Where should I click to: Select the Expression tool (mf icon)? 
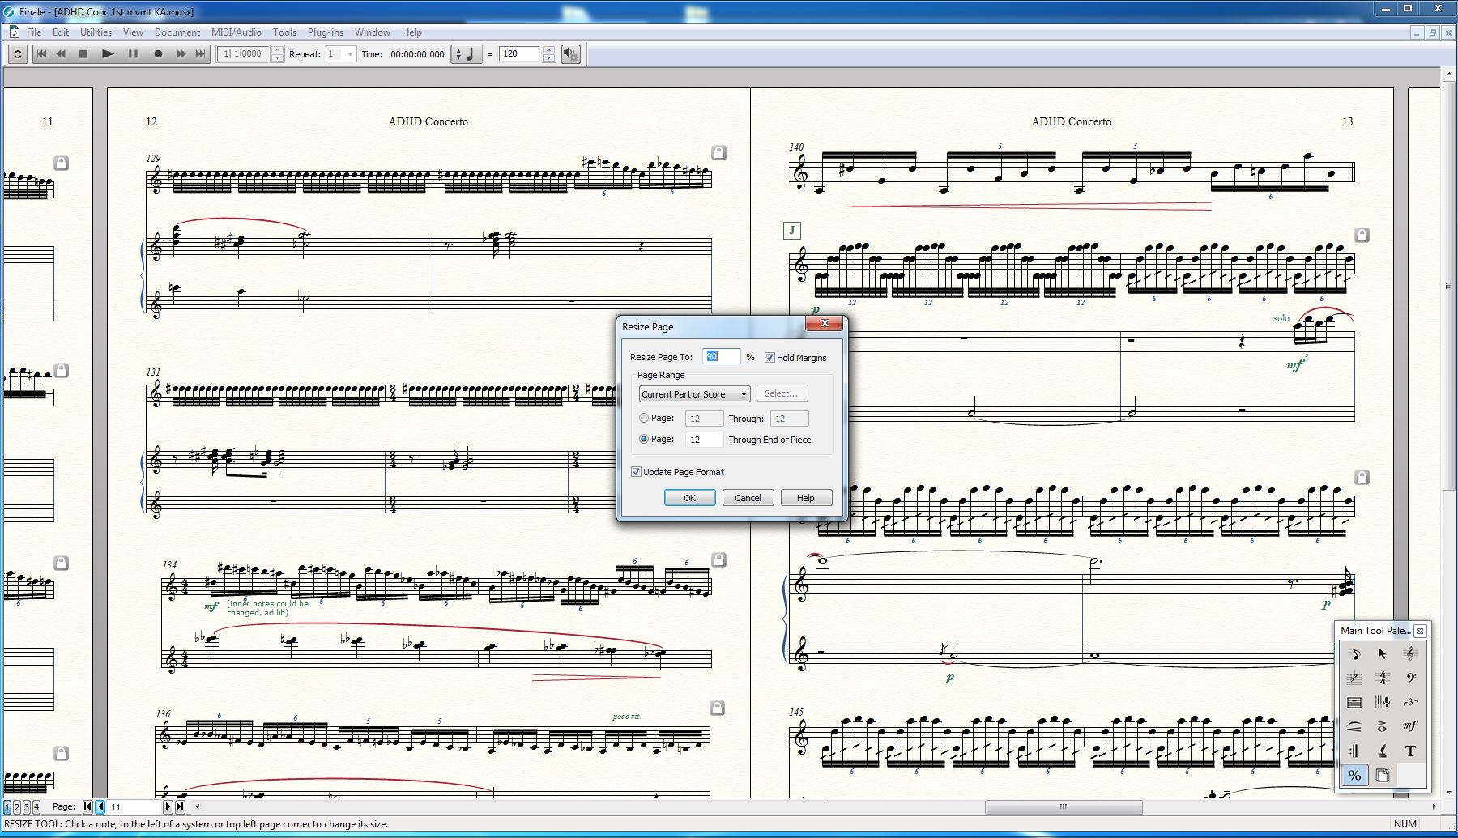tap(1410, 726)
